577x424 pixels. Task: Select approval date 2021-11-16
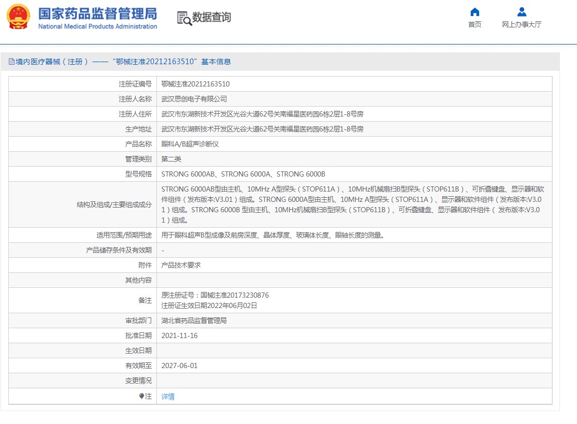pos(179,336)
